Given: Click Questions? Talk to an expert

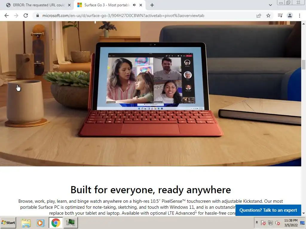Looking at the screenshot, I should point(268,210).
